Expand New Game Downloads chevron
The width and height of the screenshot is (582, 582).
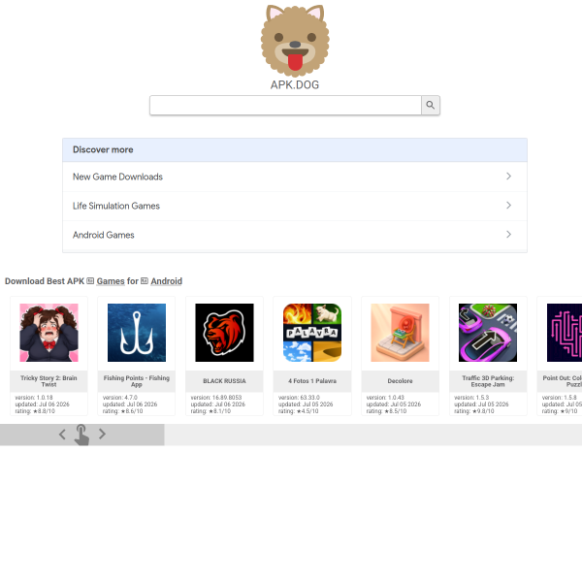[x=508, y=177]
